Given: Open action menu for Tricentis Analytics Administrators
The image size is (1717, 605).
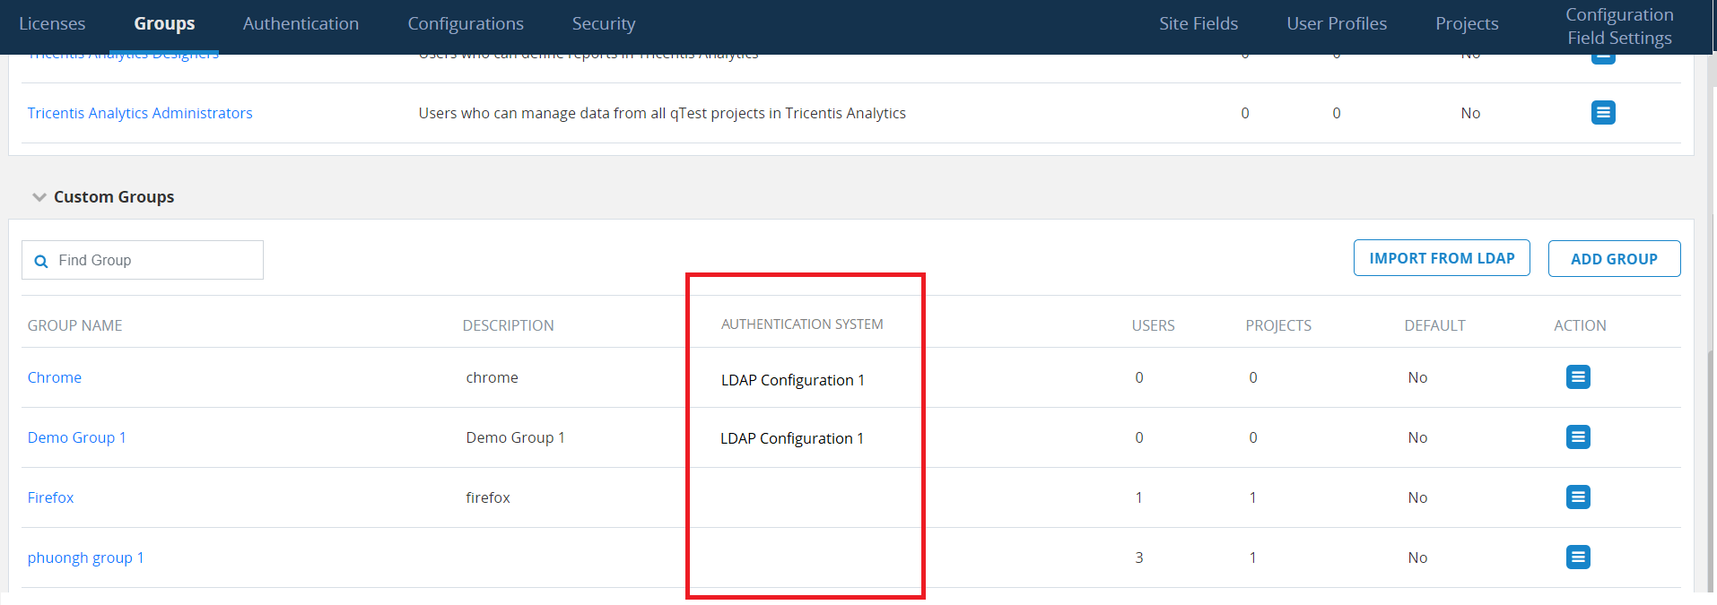Looking at the screenshot, I should click(x=1603, y=113).
